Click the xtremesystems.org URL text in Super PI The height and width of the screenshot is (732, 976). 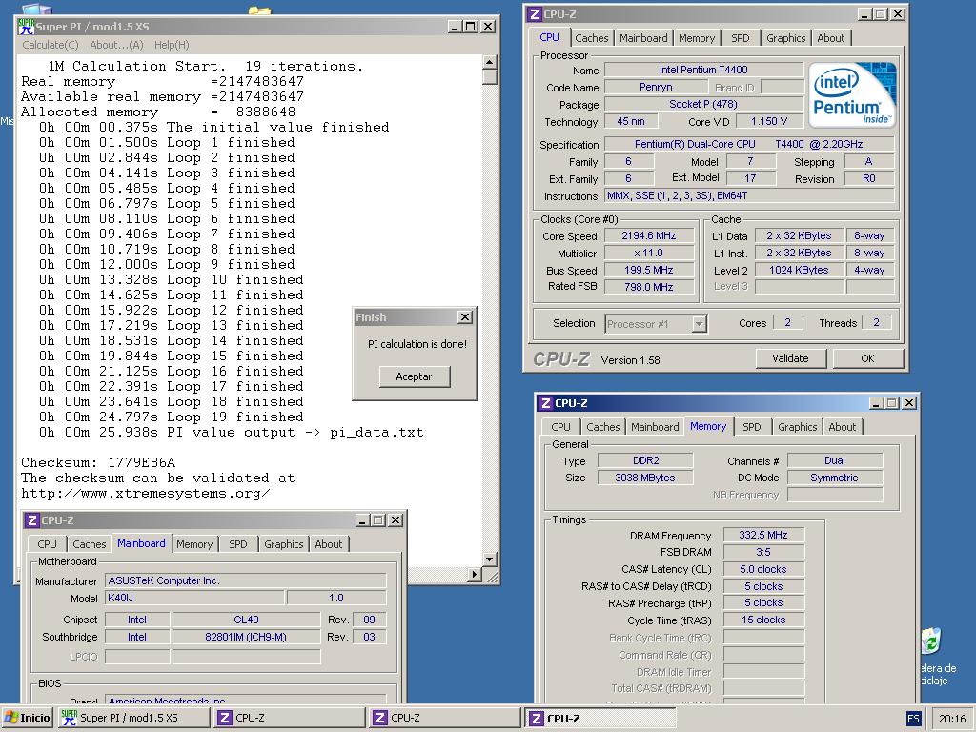(146, 493)
